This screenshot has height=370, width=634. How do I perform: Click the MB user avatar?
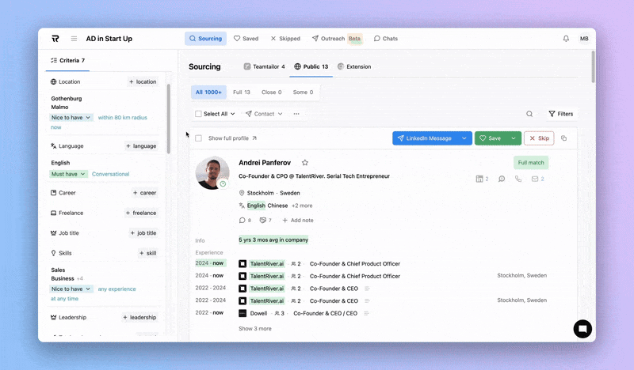pos(584,38)
